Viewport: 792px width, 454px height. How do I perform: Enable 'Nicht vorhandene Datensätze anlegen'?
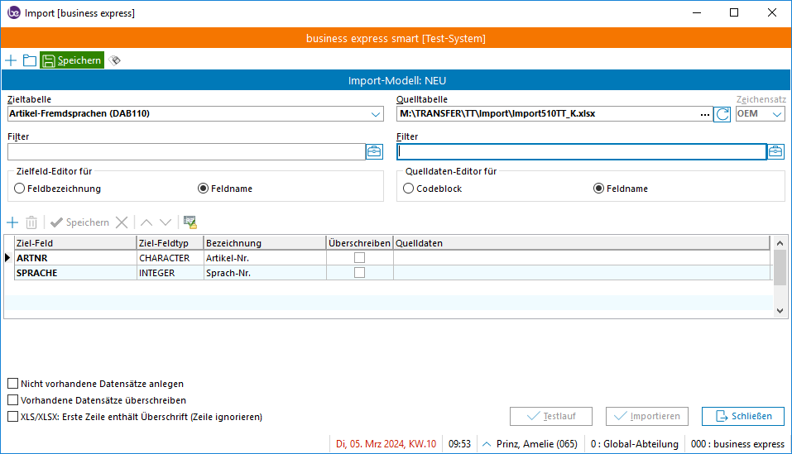point(12,384)
